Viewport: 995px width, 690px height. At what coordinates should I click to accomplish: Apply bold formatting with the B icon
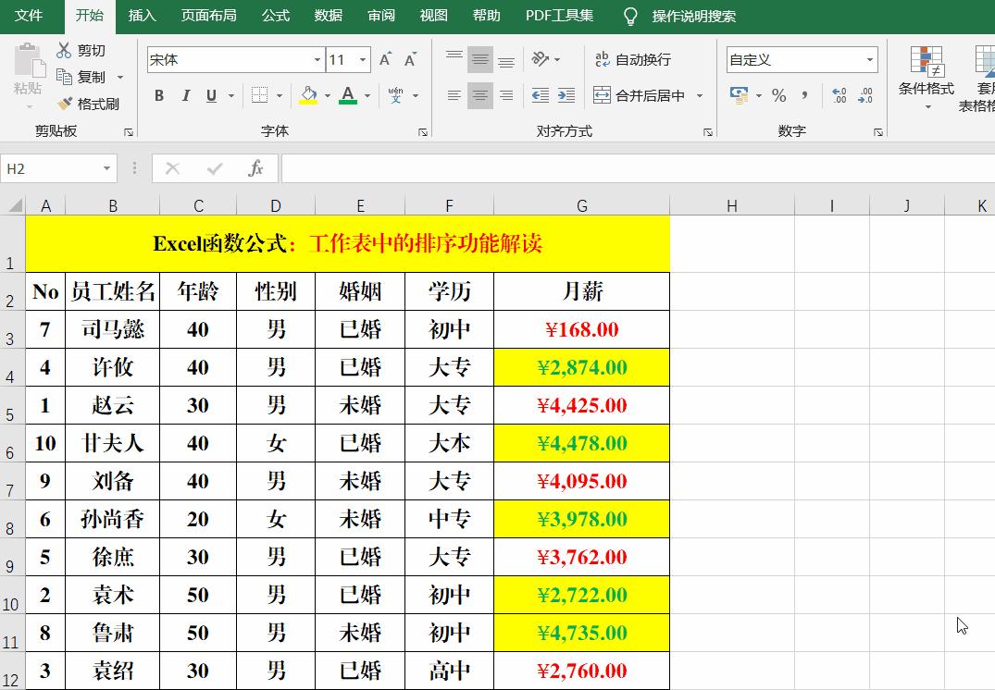(x=158, y=95)
